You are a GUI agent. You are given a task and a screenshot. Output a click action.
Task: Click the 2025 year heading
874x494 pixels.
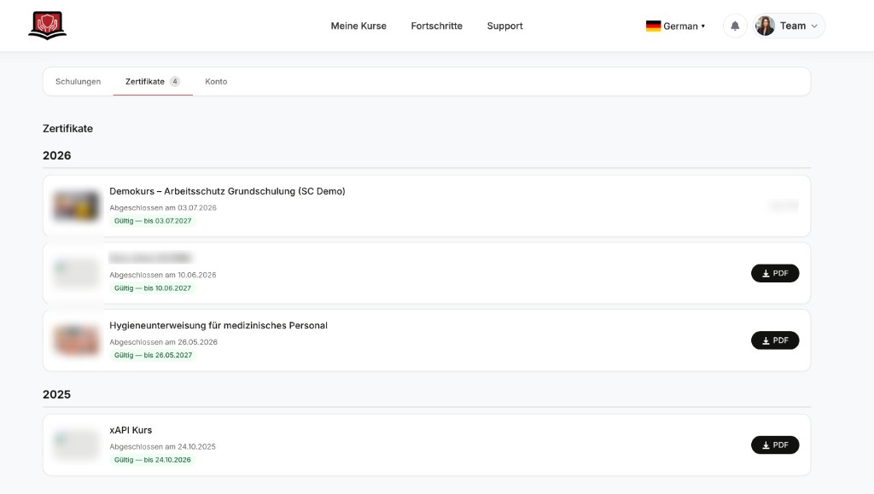57,394
